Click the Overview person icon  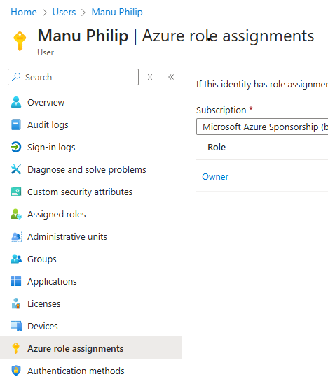click(16, 102)
